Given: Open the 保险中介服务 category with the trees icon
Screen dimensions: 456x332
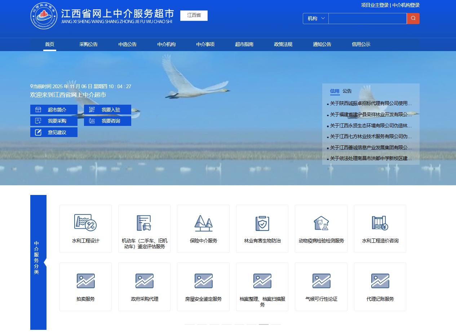Looking at the screenshot, I should click(x=203, y=223).
